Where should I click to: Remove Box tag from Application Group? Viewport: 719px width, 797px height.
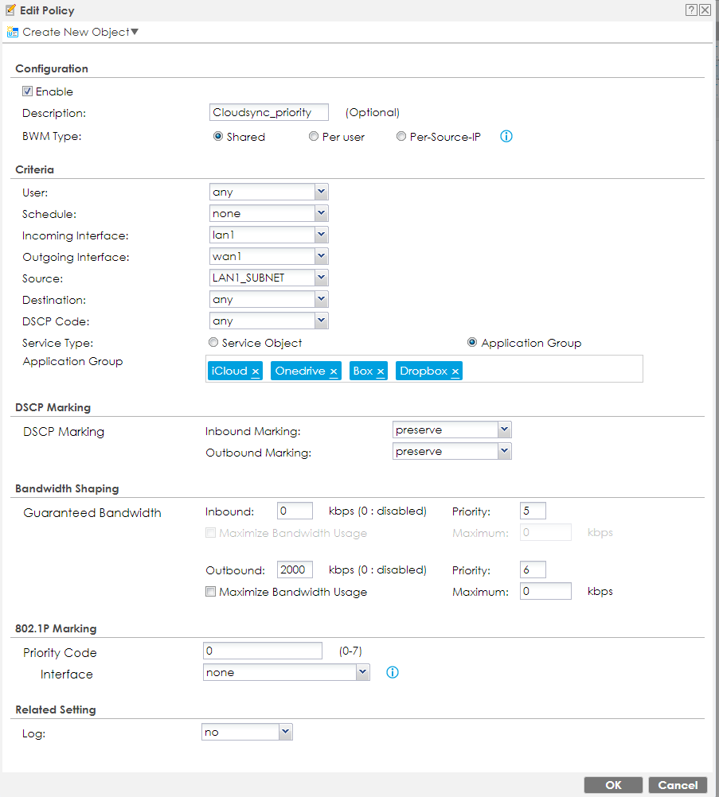point(381,371)
